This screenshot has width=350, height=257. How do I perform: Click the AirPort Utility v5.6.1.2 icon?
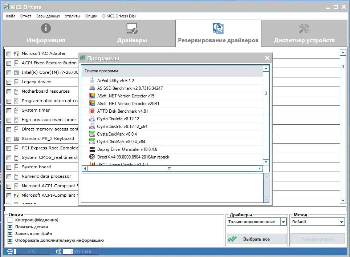(x=92, y=80)
